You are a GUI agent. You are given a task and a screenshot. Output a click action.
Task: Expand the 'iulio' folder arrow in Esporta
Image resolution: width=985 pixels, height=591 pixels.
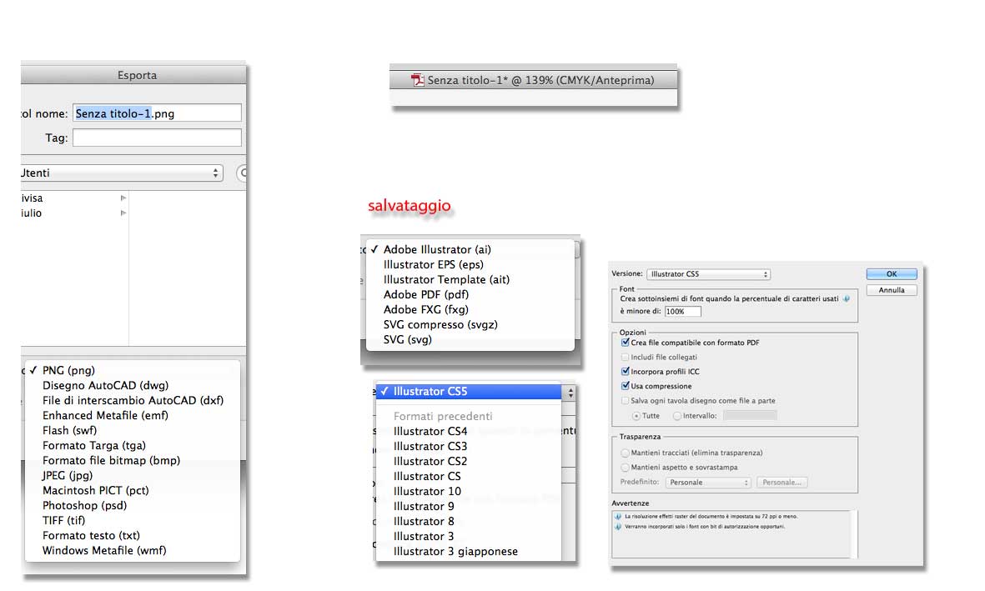click(123, 213)
